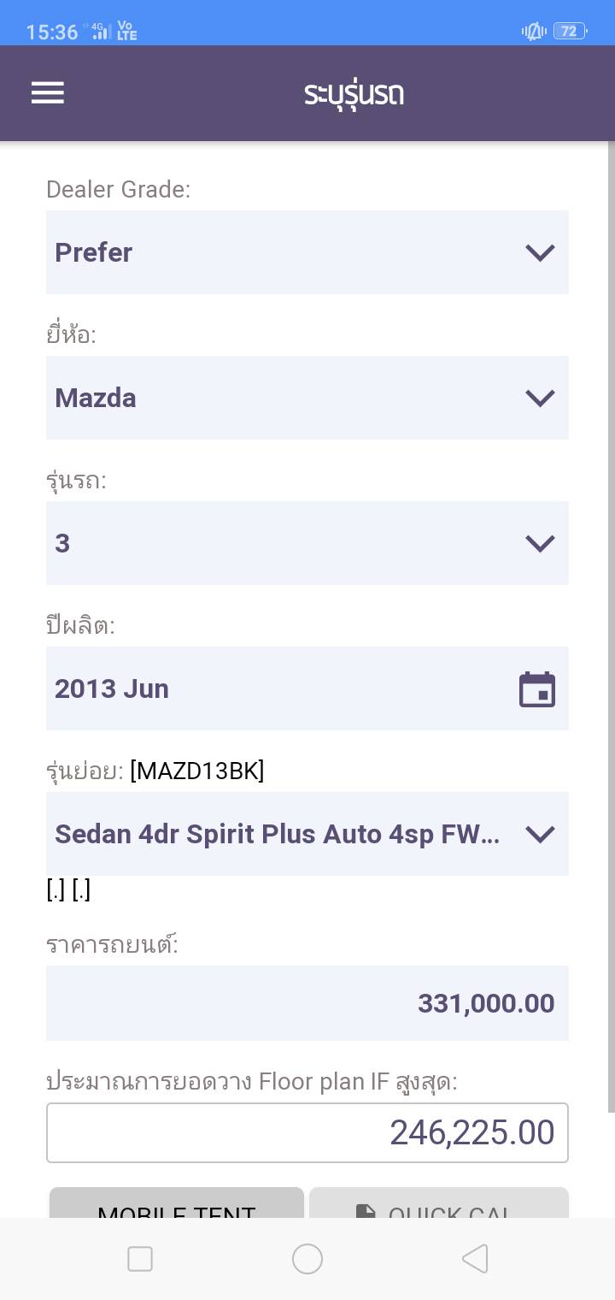The width and height of the screenshot is (615, 1300).
Task: Focus the Floor plan IF amount 246,225.00
Action: 307,1133
